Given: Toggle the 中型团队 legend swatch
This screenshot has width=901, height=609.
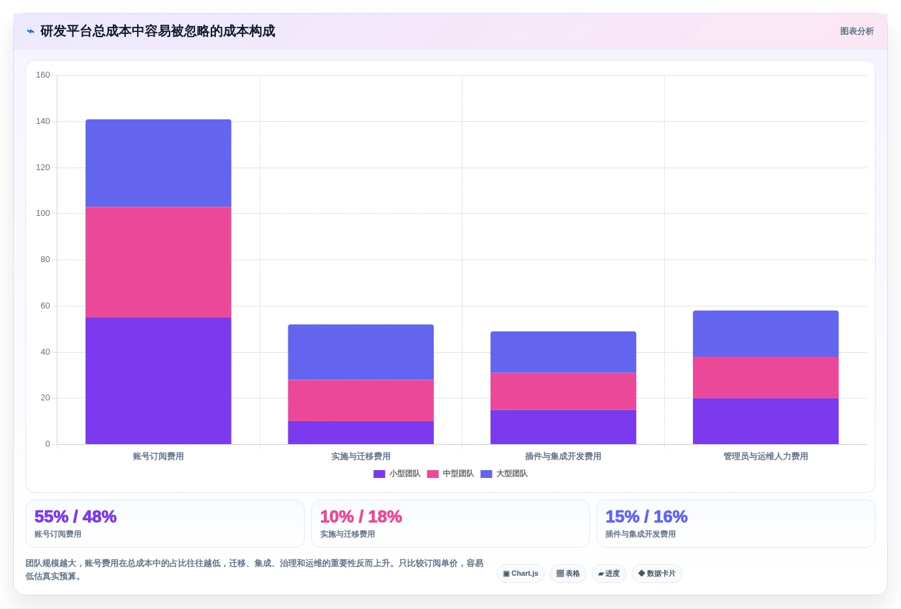Looking at the screenshot, I should [x=433, y=474].
